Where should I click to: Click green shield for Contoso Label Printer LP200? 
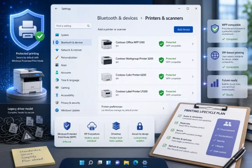[x=161, y=93]
